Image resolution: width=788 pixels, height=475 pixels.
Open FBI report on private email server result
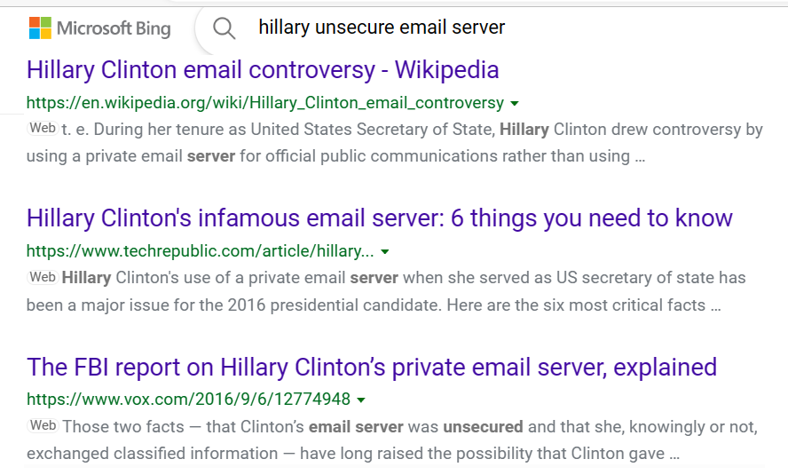[372, 367]
